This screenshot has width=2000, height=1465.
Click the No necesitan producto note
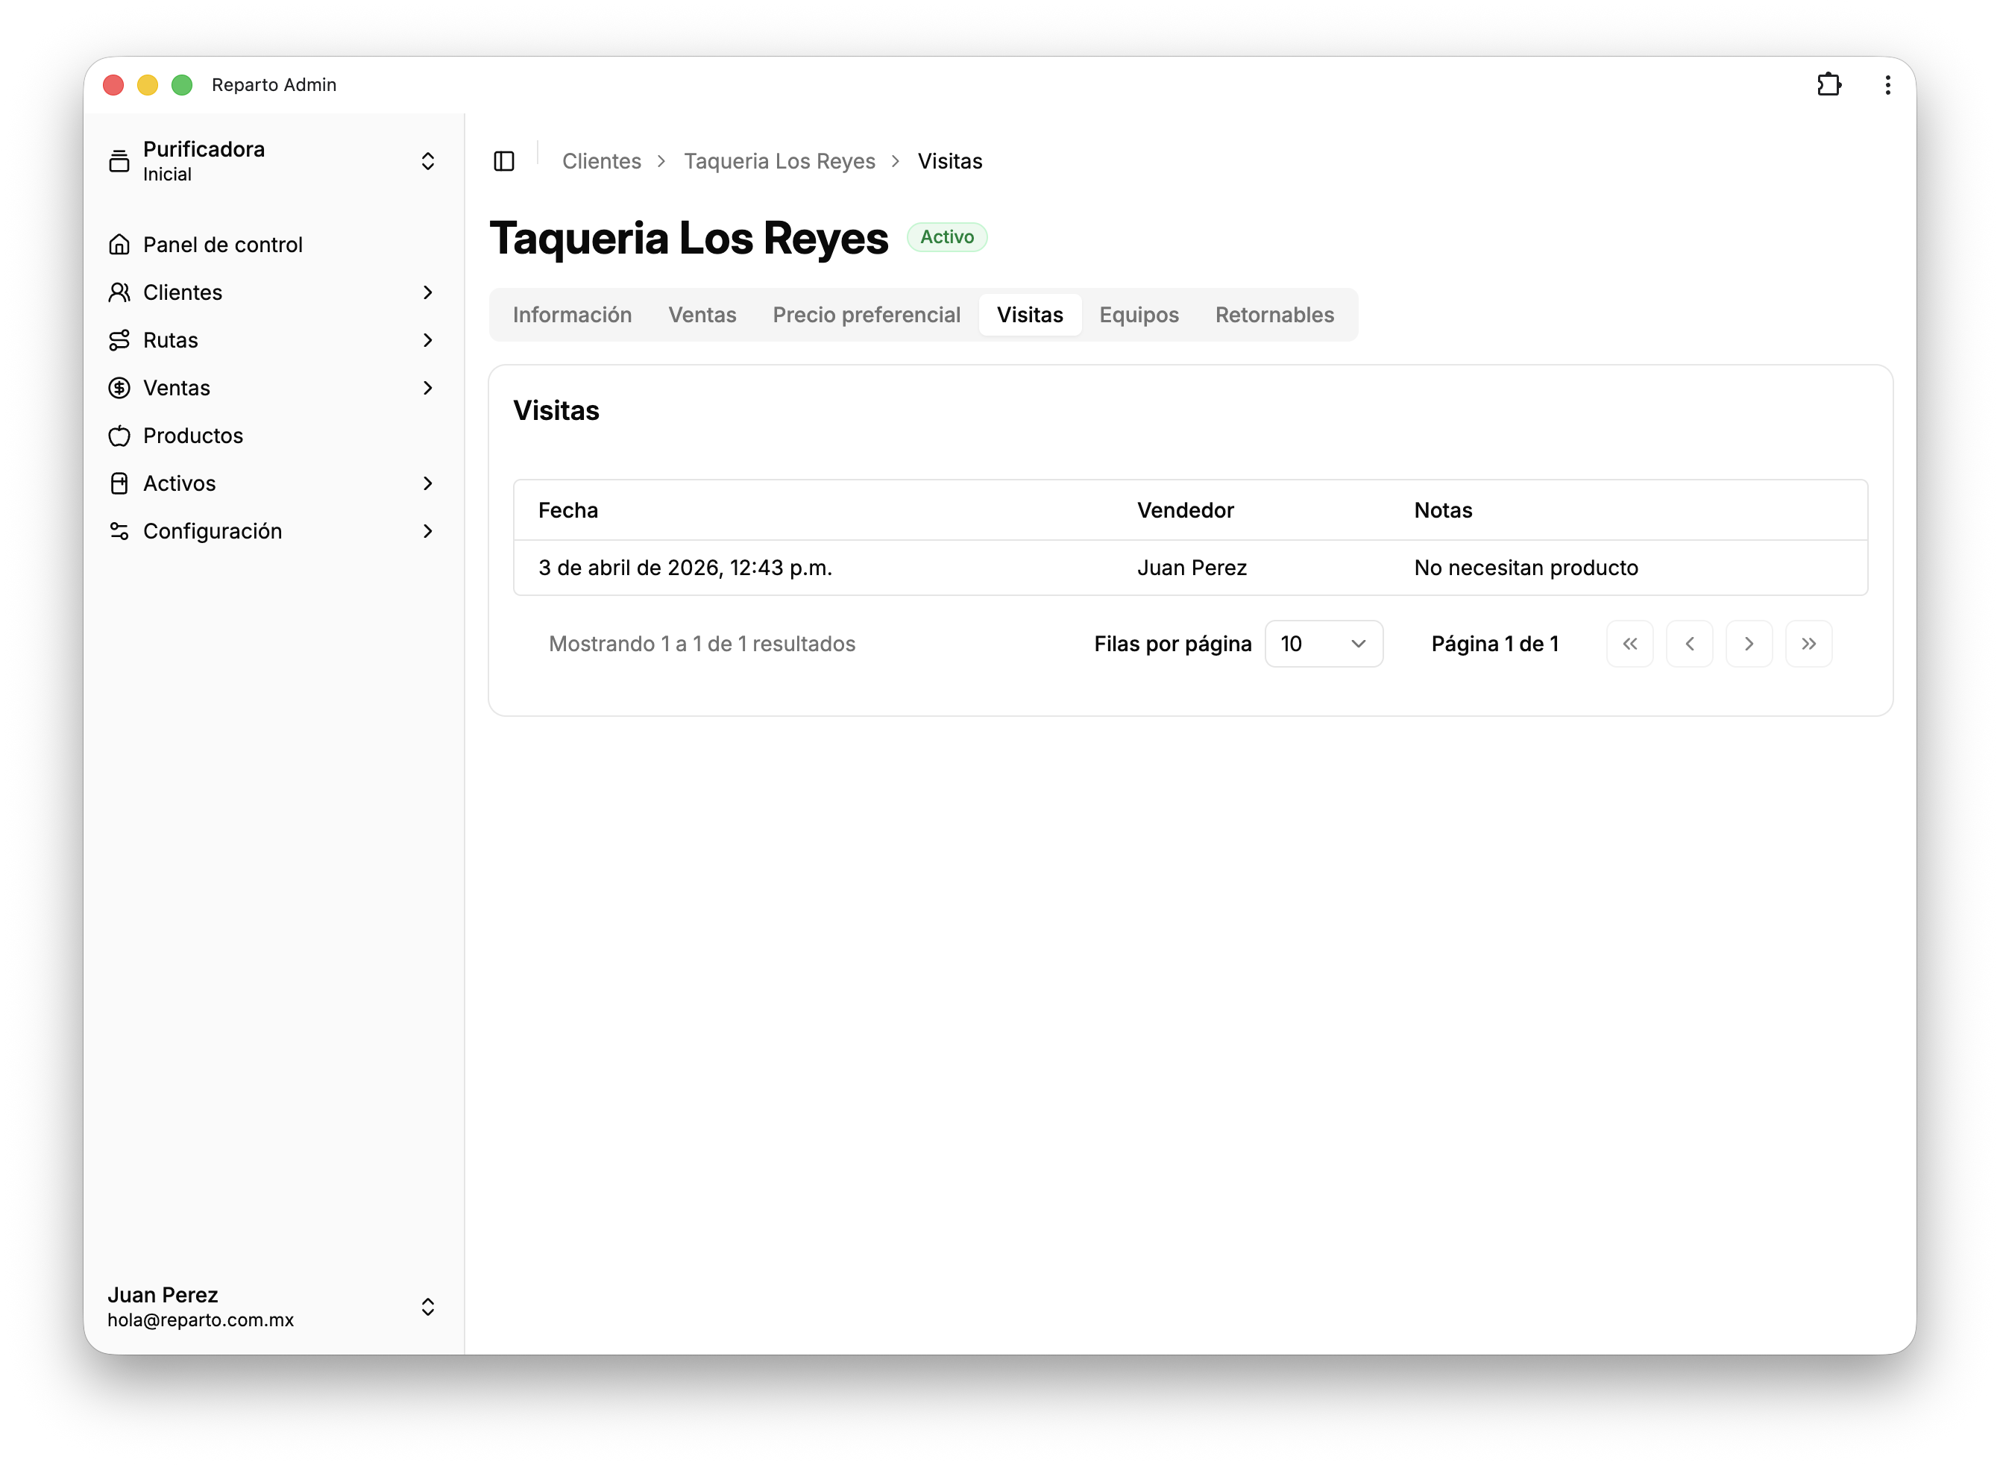coord(1526,568)
